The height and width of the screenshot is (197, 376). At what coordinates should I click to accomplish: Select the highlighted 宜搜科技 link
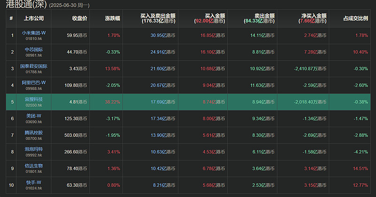tap(33, 99)
